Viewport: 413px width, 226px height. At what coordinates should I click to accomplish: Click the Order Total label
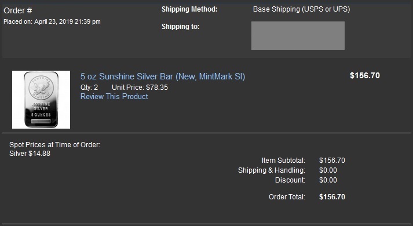287,197
